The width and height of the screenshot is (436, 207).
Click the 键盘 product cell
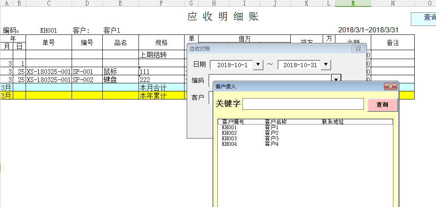click(x=120, y=79)
